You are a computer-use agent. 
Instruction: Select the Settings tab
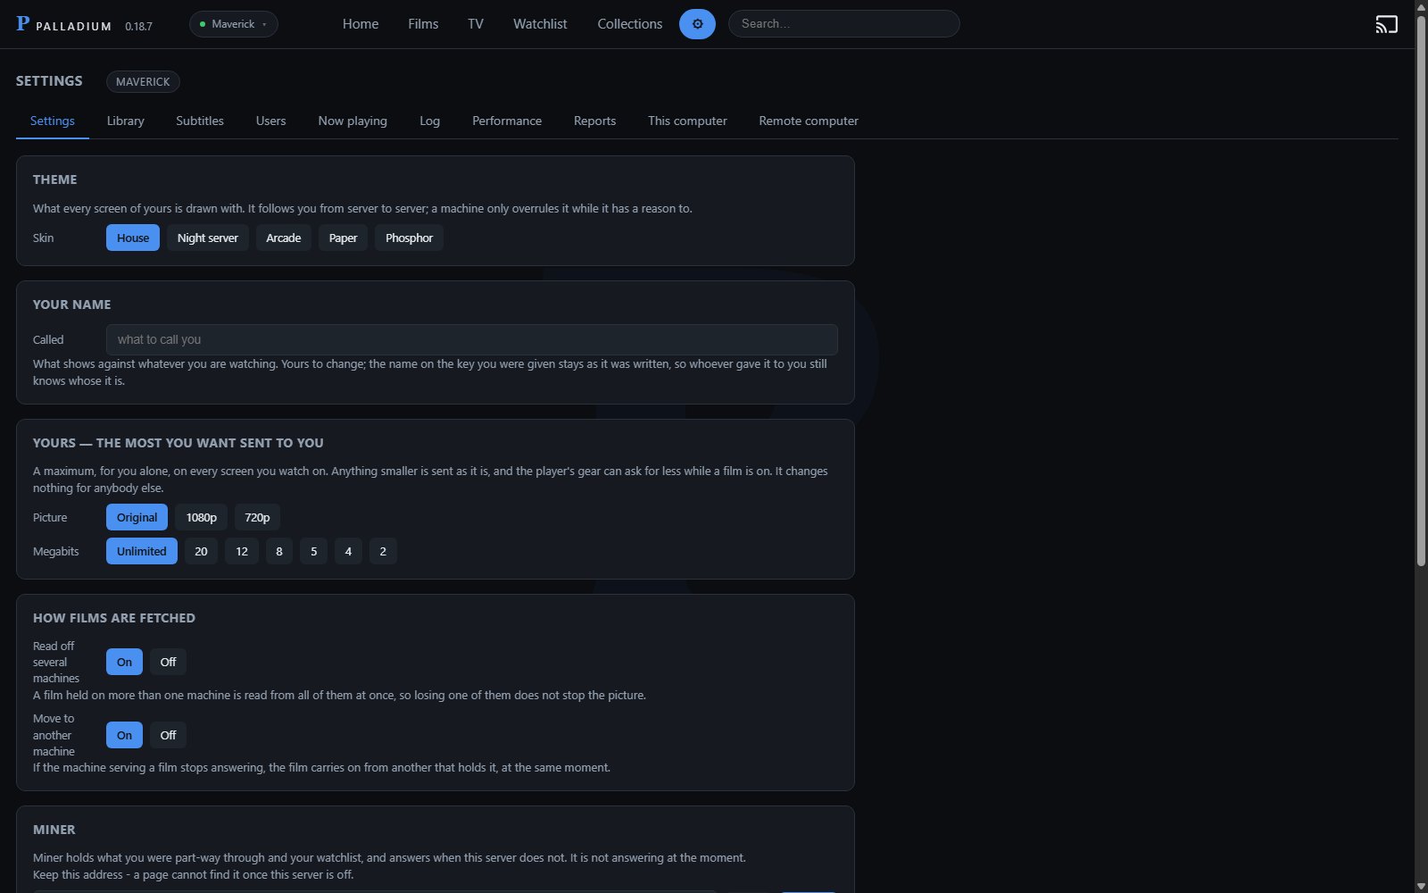click(53, 121)
